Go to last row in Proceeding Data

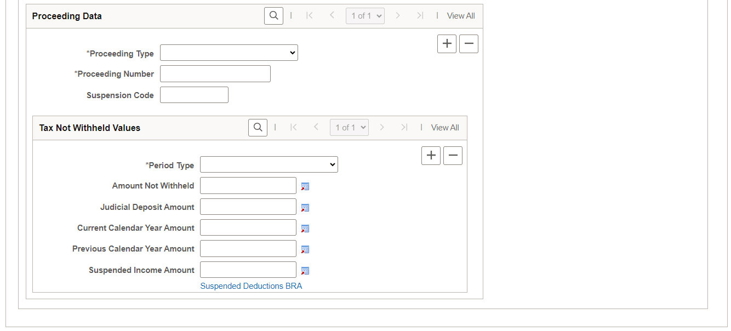[420, 16]
